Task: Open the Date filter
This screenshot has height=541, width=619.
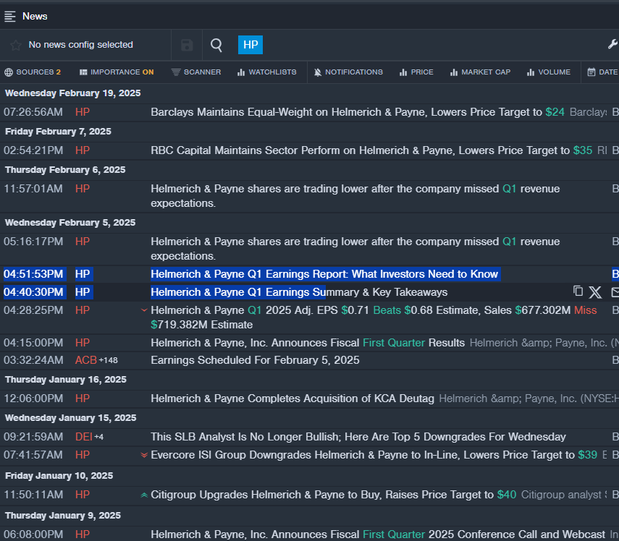Action: point(603,72)
